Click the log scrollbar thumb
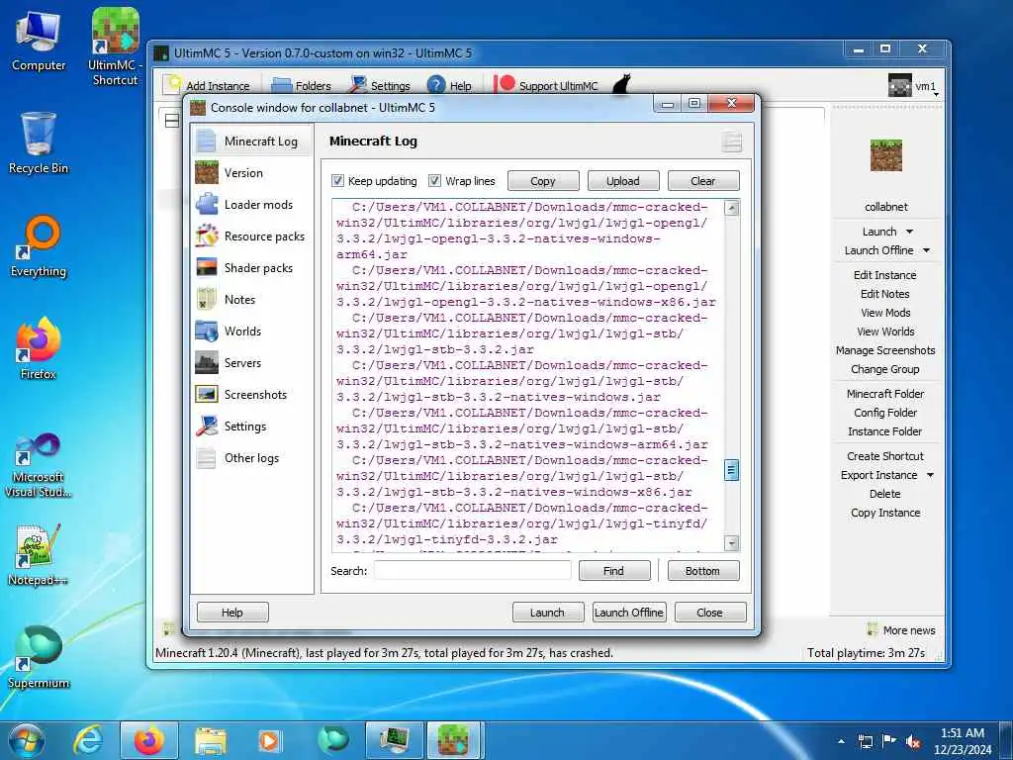 (731, 470)
